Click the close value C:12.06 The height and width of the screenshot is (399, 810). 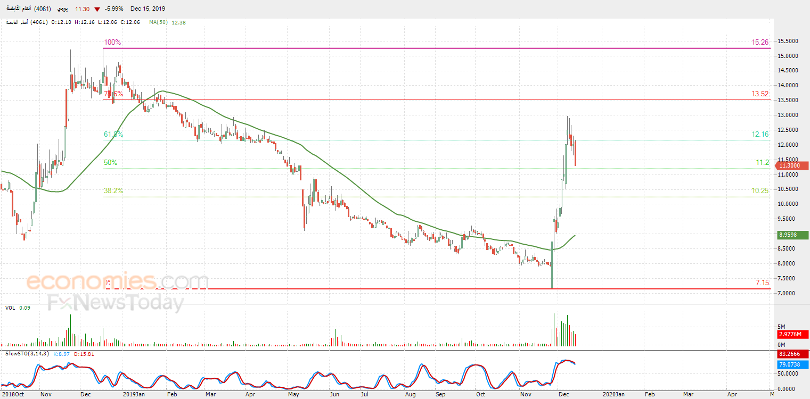[130, 22]
